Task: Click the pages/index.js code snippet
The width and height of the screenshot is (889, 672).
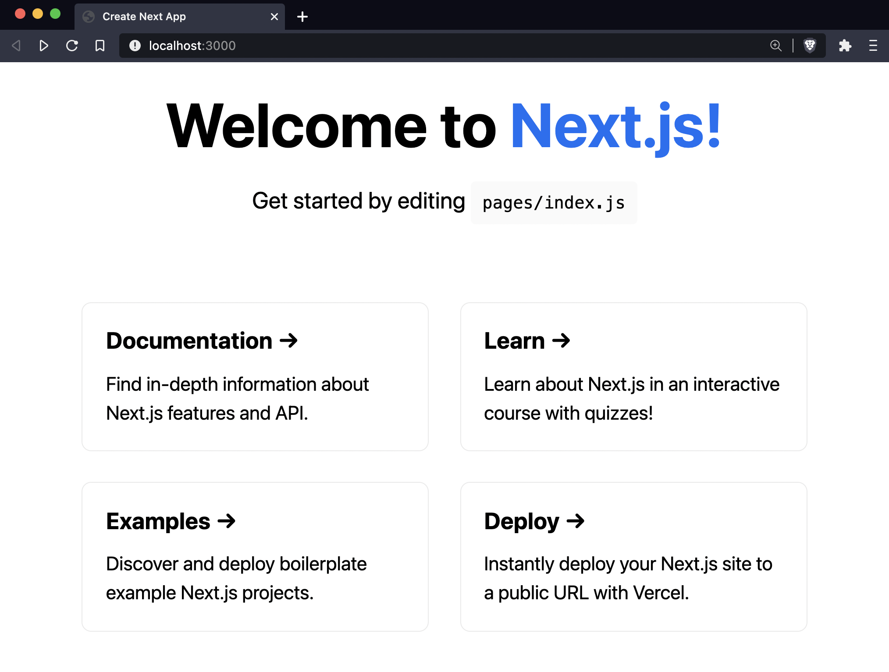Action: coord(553,202)
